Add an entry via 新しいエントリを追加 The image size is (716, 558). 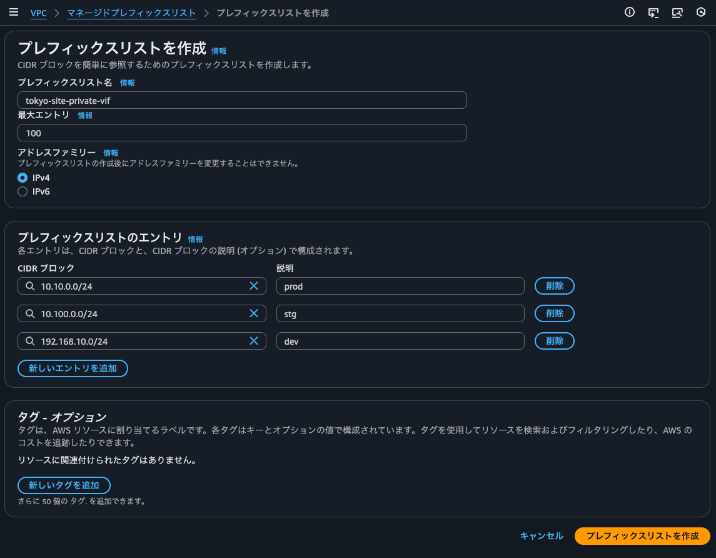click(x=73, y=368)
